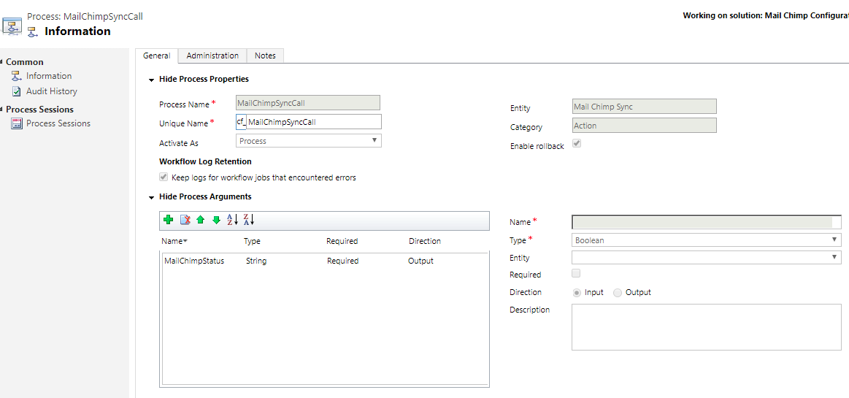Click the process icon in header
Viewport: 849px width, 398px height.
click(x=12, y=26)
